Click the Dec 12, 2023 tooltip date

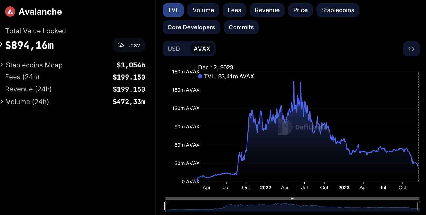(x=216, y=67)
